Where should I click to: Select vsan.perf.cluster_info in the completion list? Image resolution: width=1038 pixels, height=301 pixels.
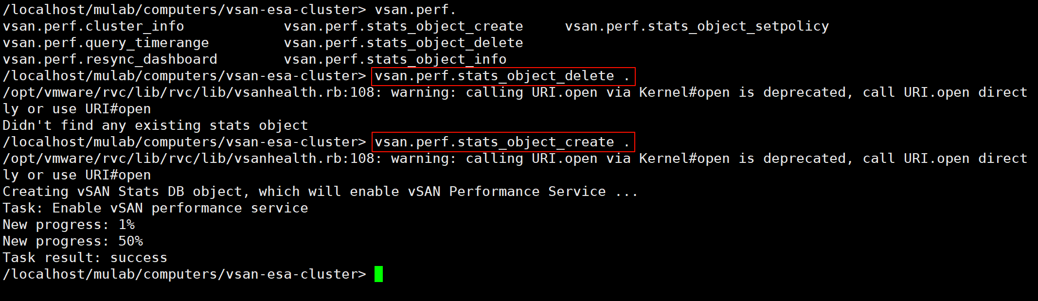(x=93, y=26)
